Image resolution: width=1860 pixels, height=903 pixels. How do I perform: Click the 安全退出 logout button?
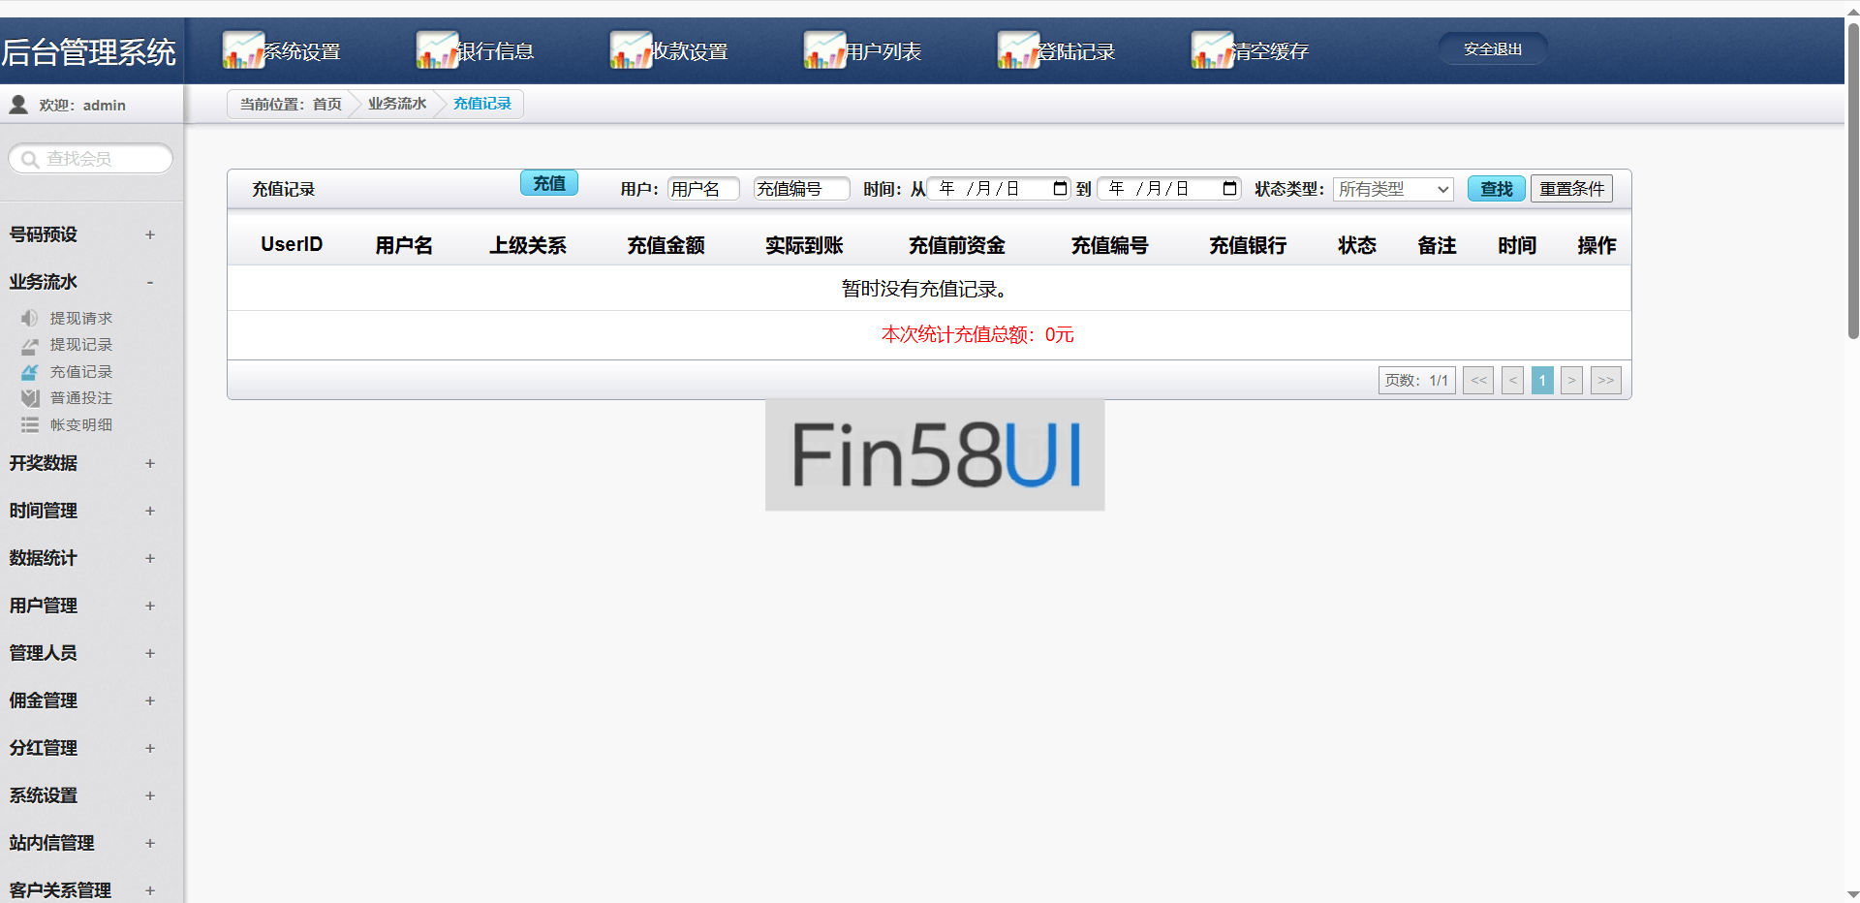pyautogui.click(x=1492, y=48)
